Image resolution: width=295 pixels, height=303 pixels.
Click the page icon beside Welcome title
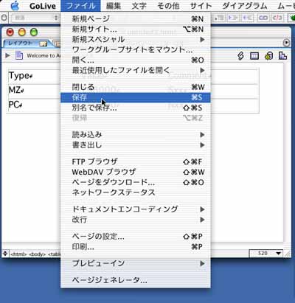tap(19, 55)
